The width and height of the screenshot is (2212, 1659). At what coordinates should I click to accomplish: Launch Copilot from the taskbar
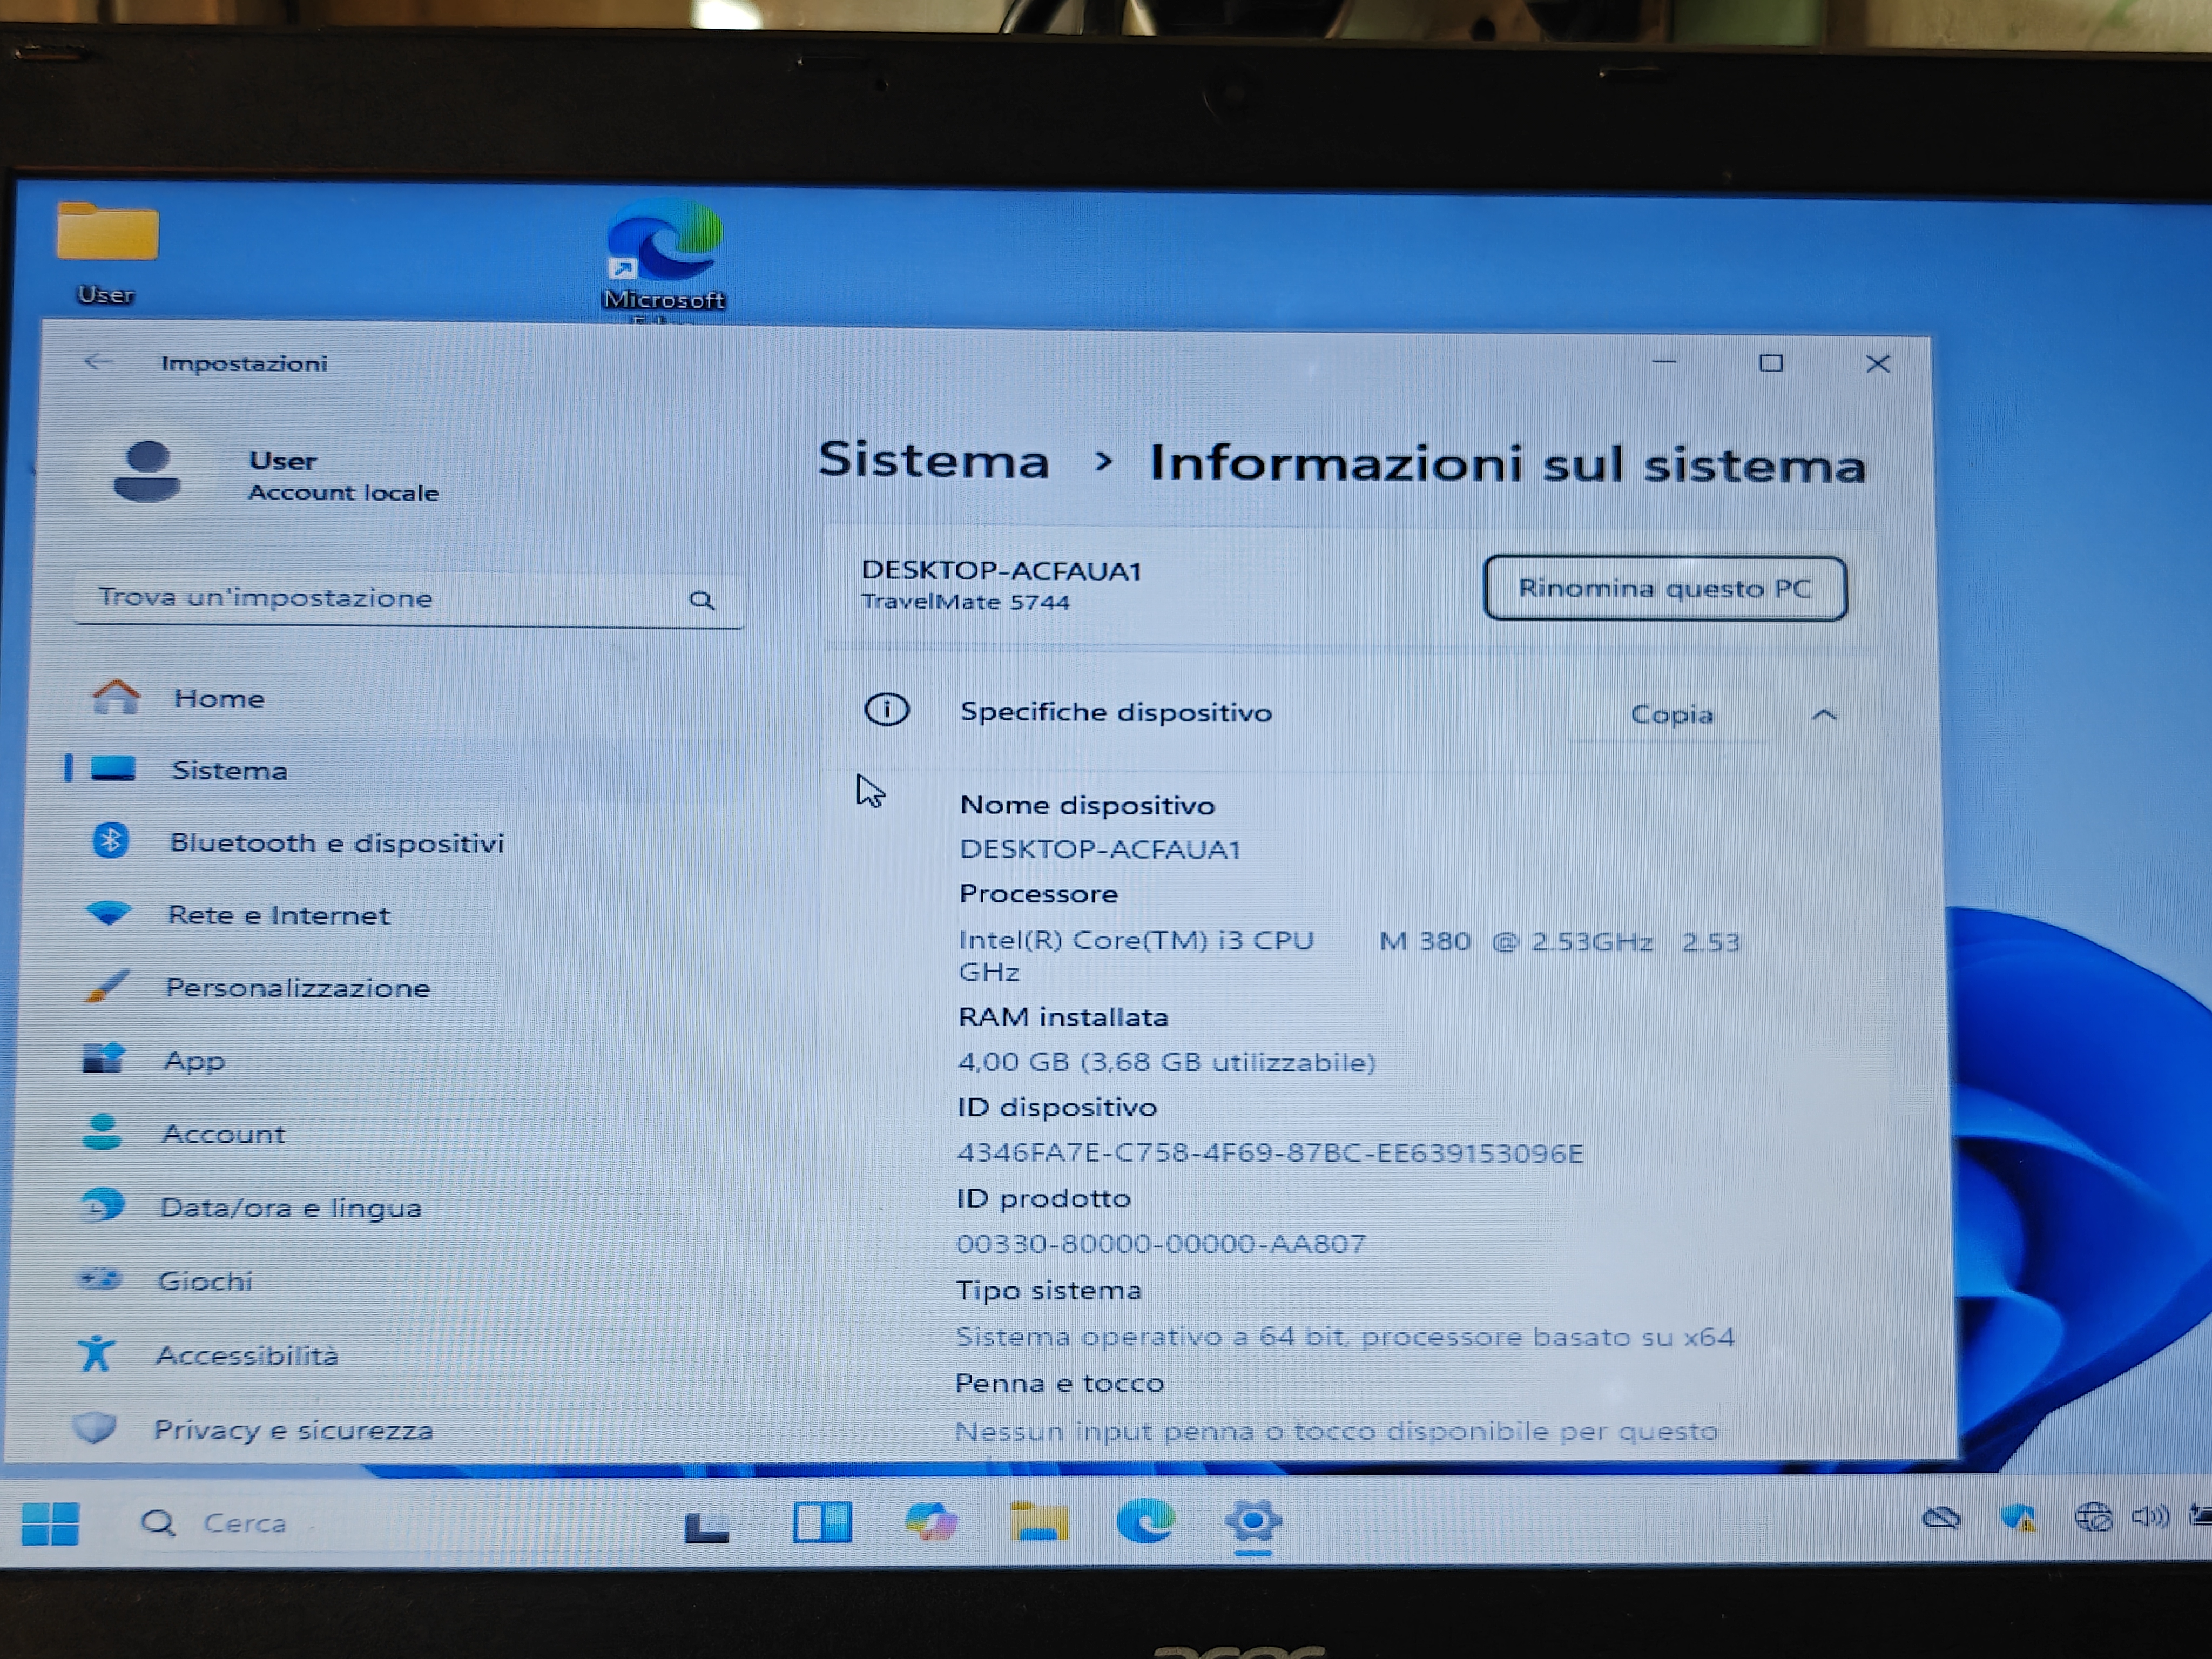[931, 1522]
